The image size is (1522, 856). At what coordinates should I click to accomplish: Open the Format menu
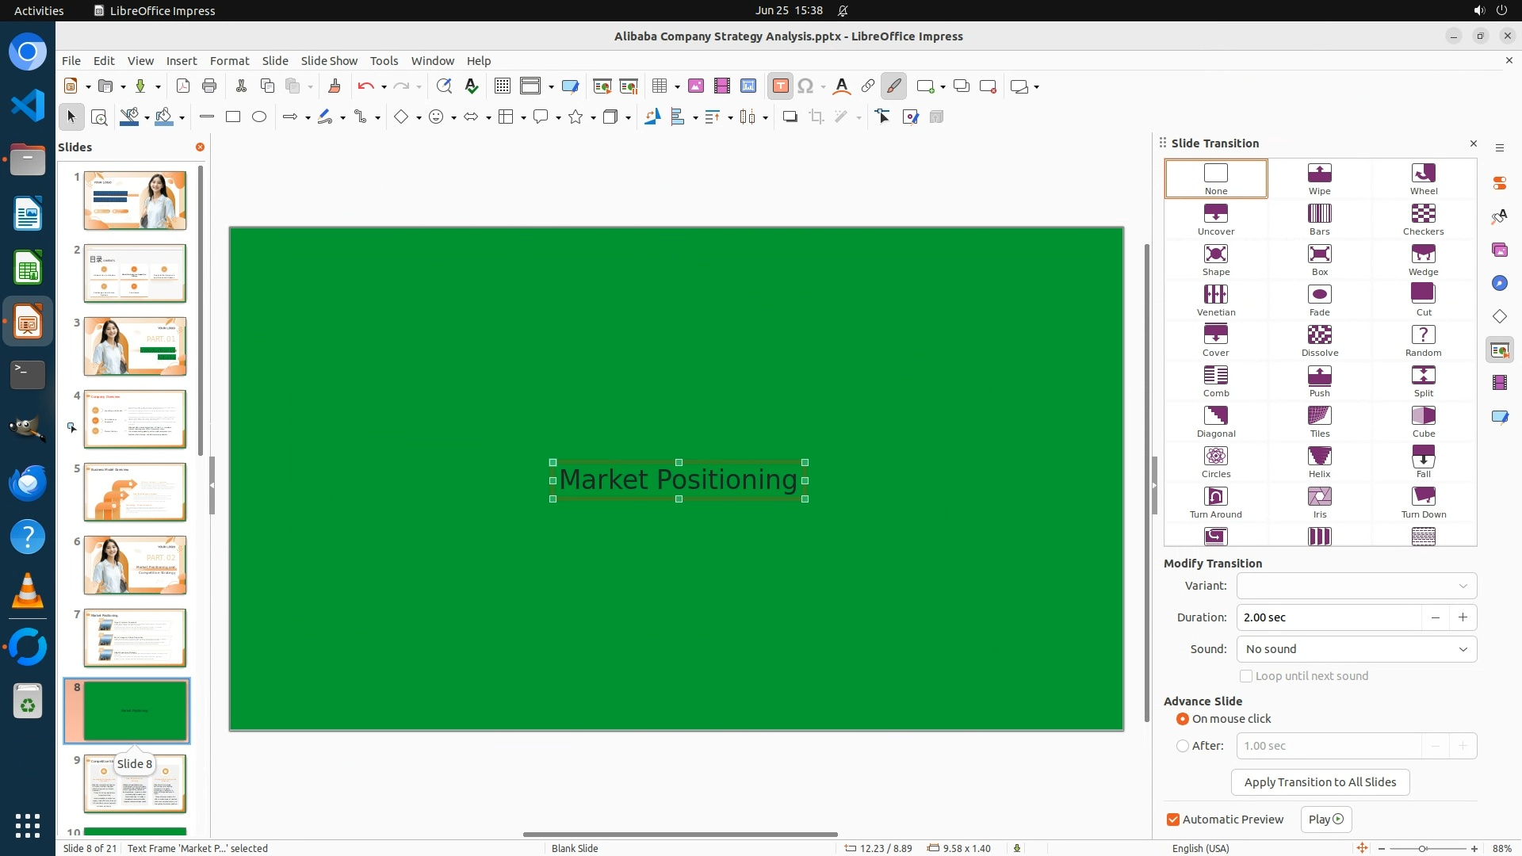[229, 60]
